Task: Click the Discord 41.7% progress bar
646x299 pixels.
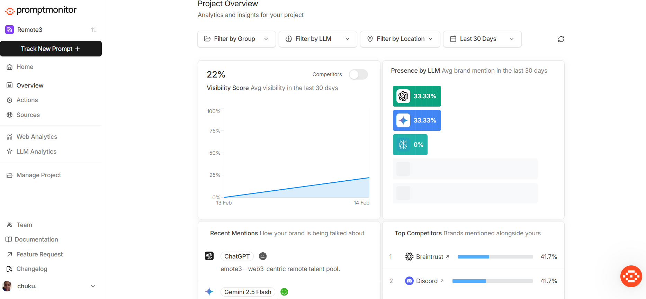Action: pos(492,281)
